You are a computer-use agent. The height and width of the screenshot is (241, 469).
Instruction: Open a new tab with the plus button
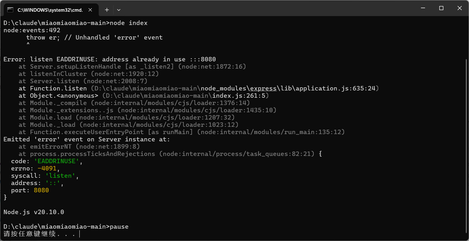(107, 10)
